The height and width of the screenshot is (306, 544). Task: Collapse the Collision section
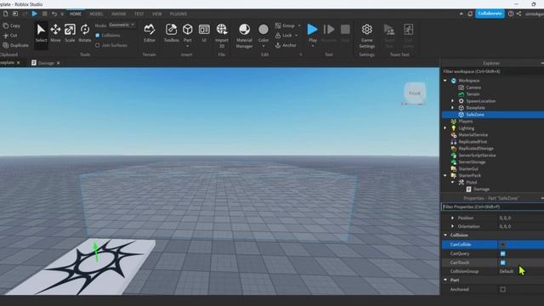445,235
